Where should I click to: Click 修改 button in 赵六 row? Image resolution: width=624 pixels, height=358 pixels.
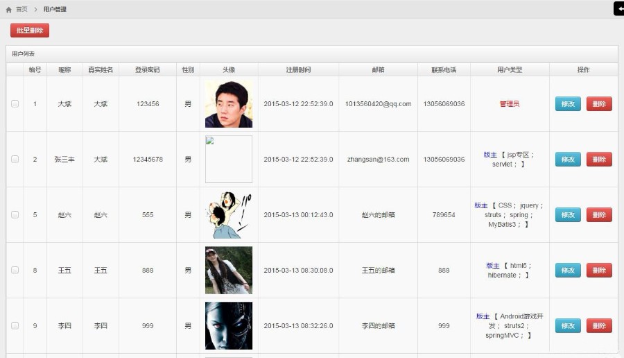pyautogui.click(x=568, y=214)
